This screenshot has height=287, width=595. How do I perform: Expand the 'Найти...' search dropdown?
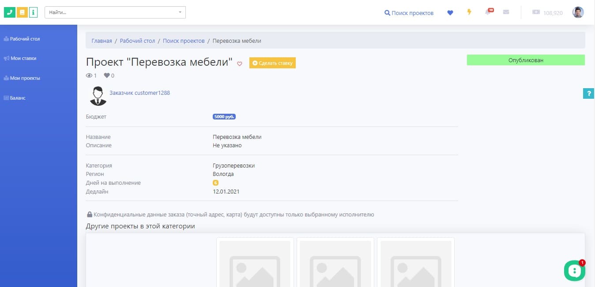click(x=115, y=12)
